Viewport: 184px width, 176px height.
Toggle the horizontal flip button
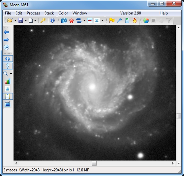point(8,59)
